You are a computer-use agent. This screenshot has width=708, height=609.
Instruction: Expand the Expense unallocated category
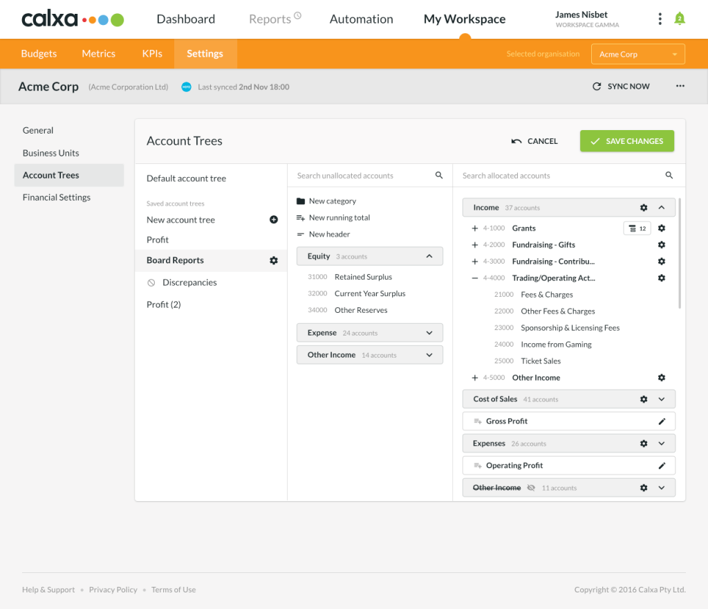click(429, 333)
